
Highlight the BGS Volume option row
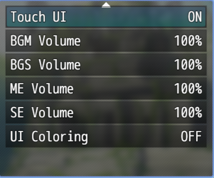pos(106,65)
